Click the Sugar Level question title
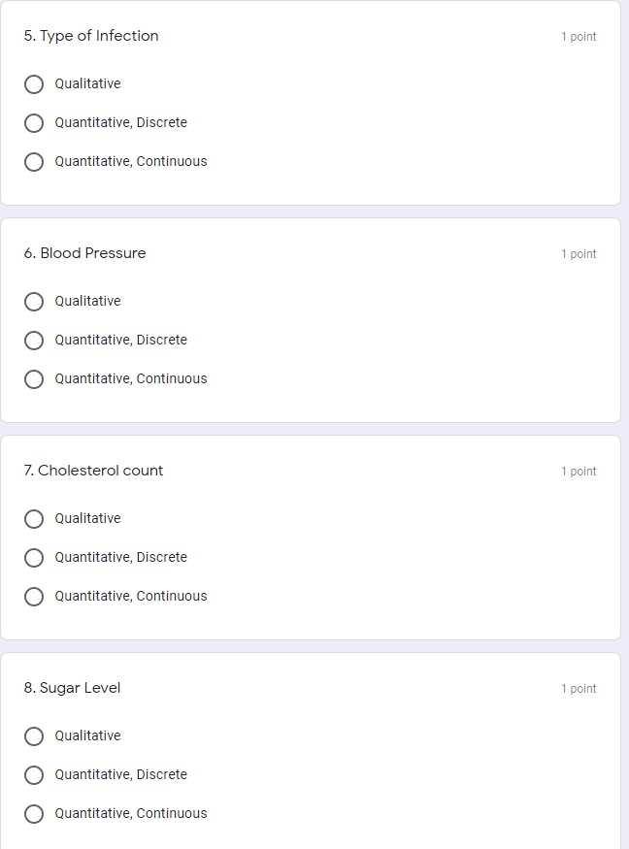 (x=73, y=688)
